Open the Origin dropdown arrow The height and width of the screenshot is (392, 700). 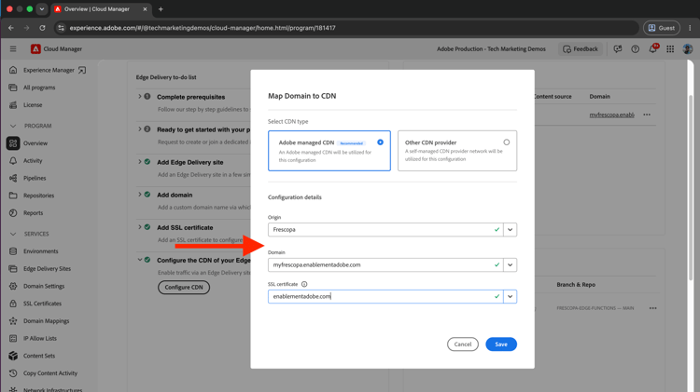tap(510, 229)
